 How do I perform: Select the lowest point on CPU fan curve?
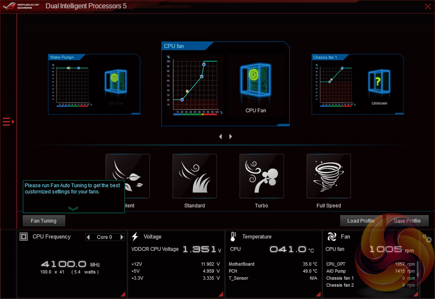coord(182,100)
